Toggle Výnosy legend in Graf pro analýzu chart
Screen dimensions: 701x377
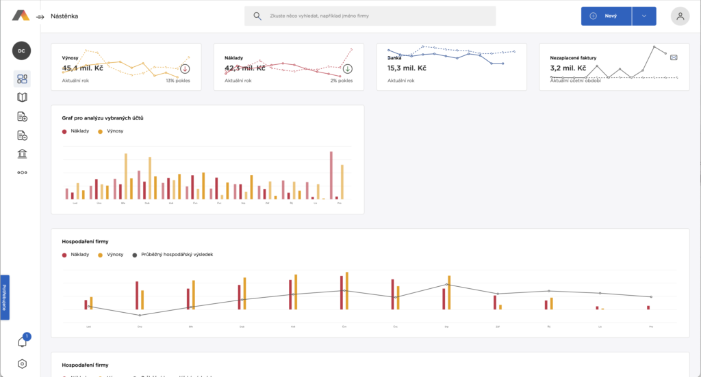111,130
